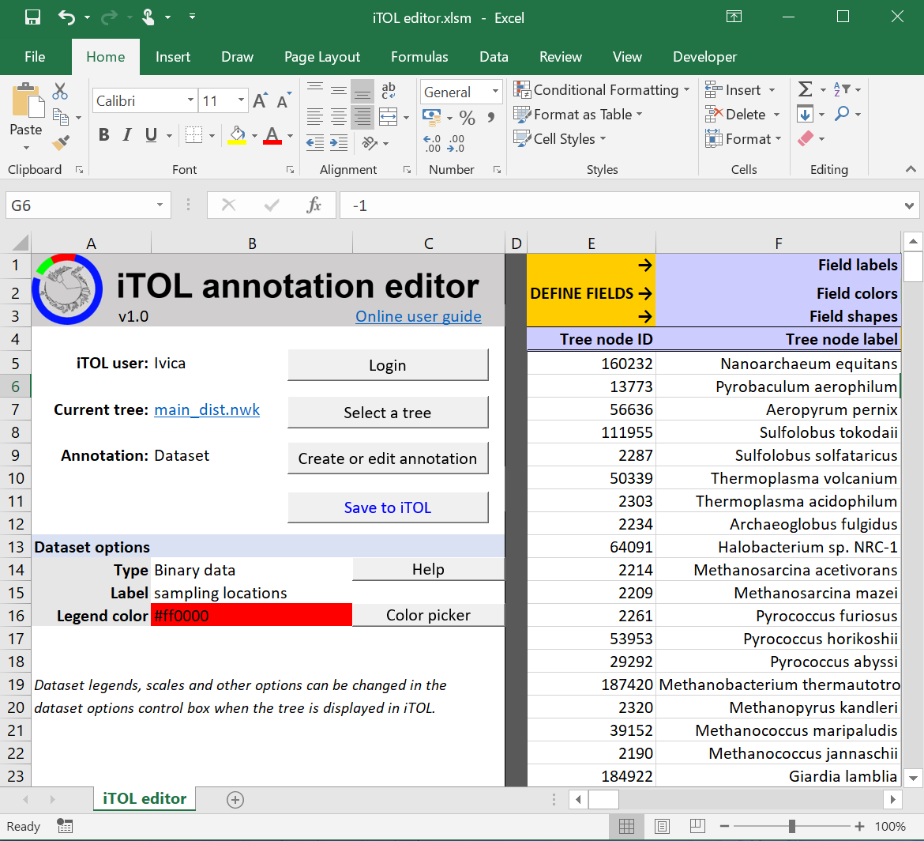Switch to the Formulas tab
This screenshot has width=924, height=841.
(x=419, y=57)
